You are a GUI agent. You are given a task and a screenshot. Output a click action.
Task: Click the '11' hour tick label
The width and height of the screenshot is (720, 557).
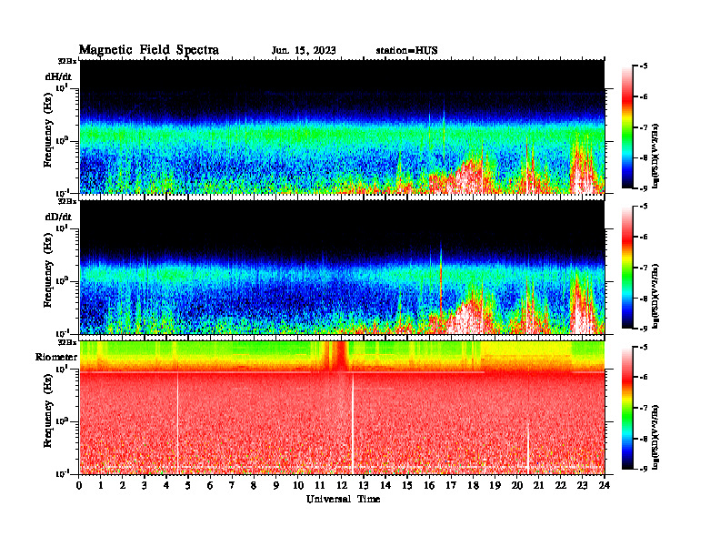pos(320,485)
